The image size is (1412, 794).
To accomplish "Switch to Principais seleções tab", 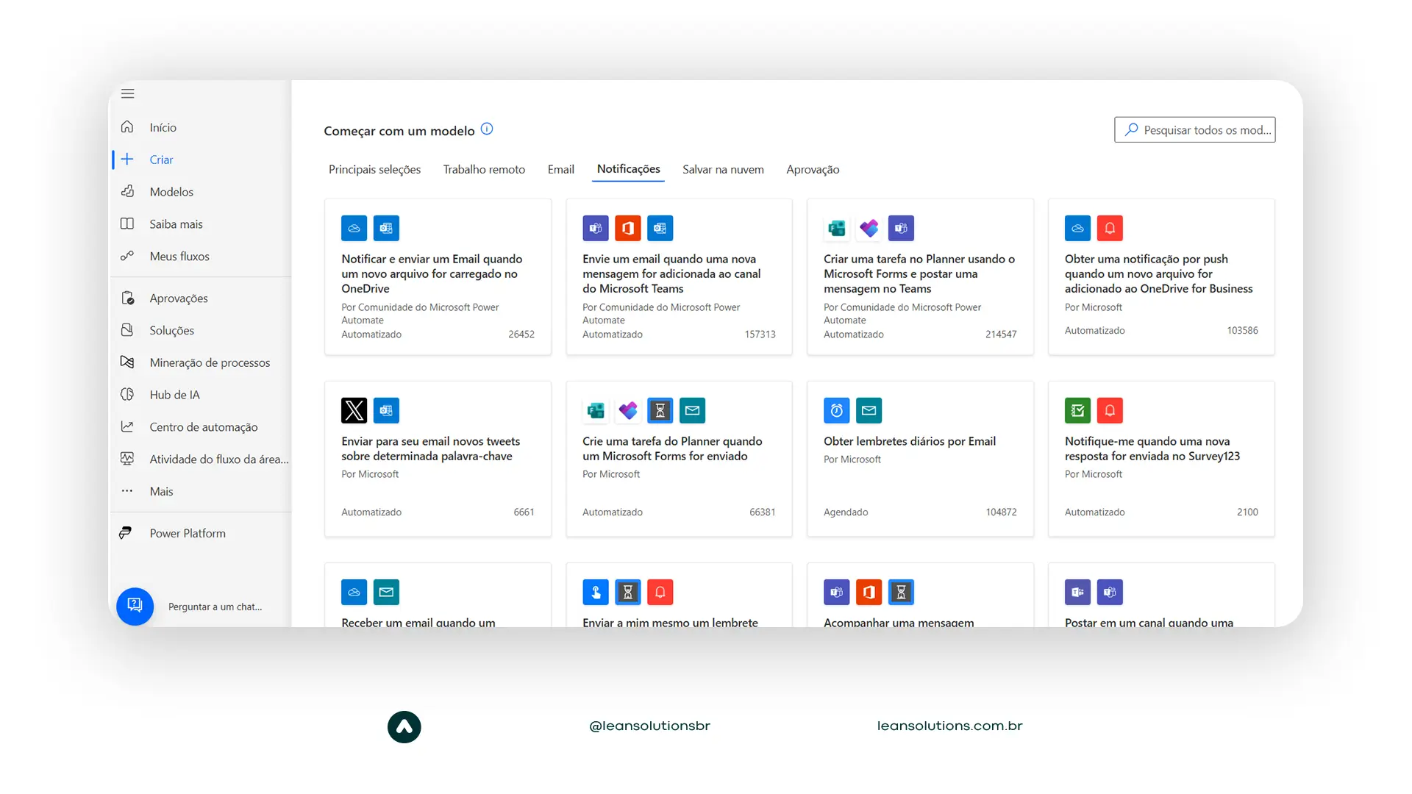I will click(x=374, y=169).
